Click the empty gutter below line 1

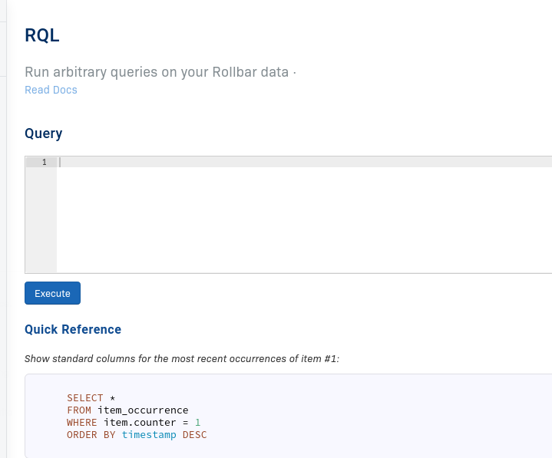(x=41, y=222)
